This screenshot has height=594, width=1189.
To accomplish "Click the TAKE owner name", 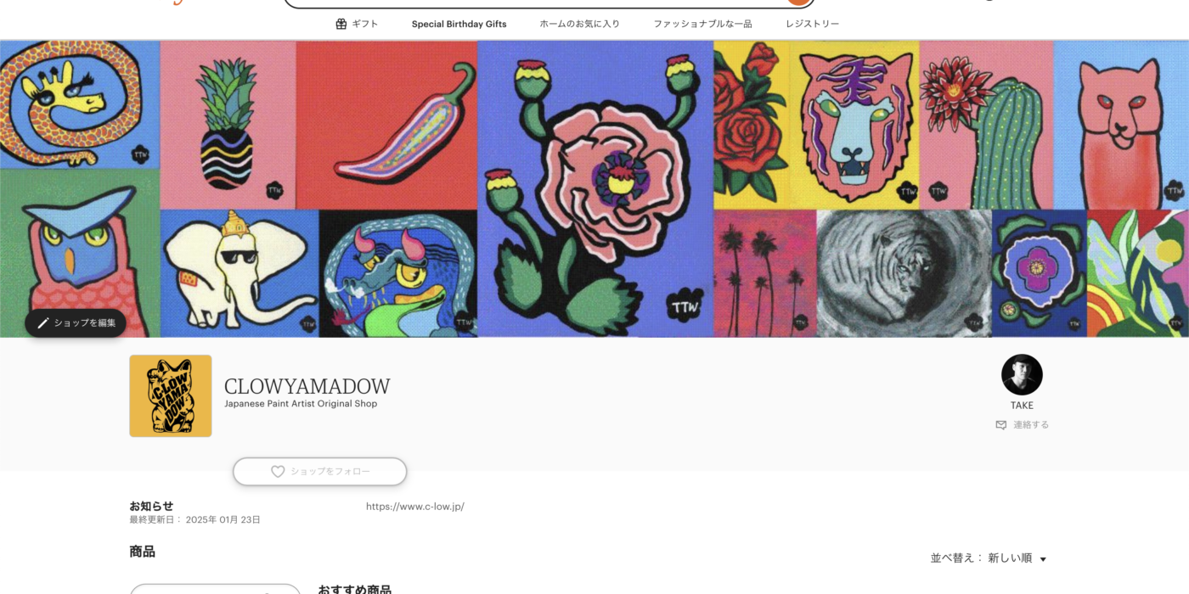I will click(x=1022, y=406).
